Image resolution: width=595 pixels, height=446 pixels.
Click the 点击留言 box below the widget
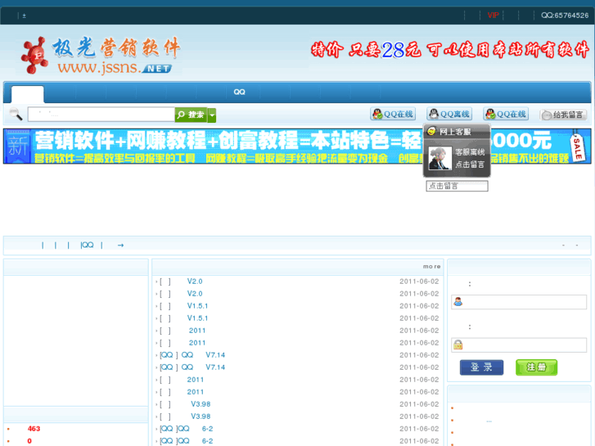457,186
